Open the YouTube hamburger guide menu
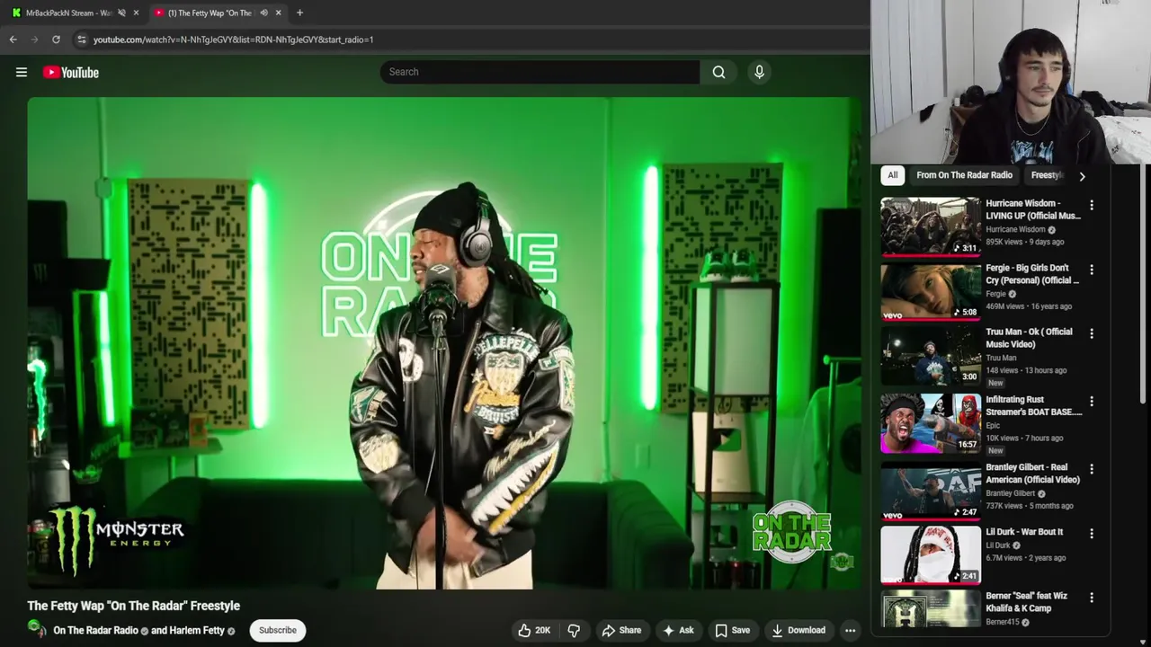This screenshot has height=647, width=1151. (22, 72)
